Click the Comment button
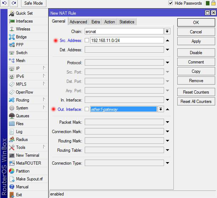Image resolution: width=217 pixels, height=198 pixels. pyautogui.click(x=196, y=62)
